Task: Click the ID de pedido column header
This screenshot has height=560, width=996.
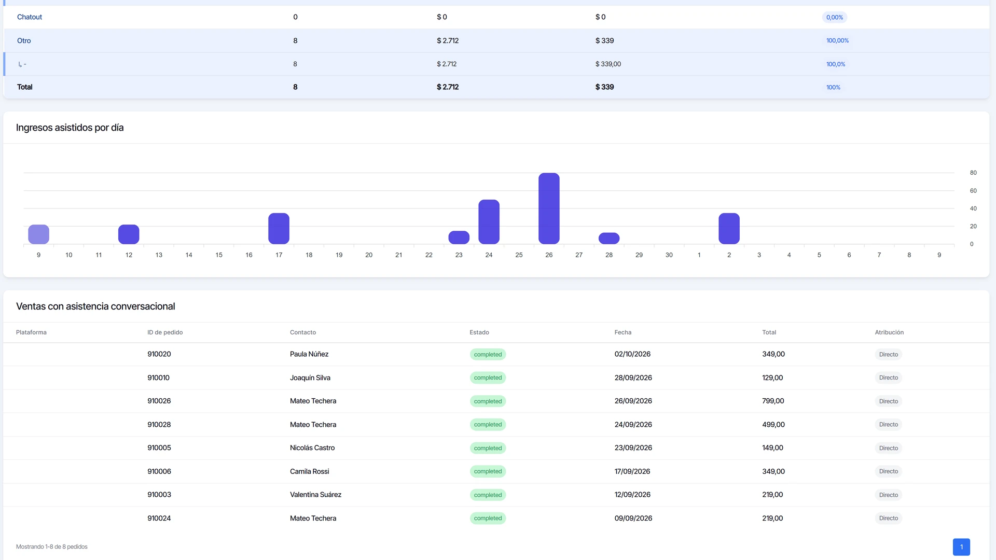Action: point(165,332)
